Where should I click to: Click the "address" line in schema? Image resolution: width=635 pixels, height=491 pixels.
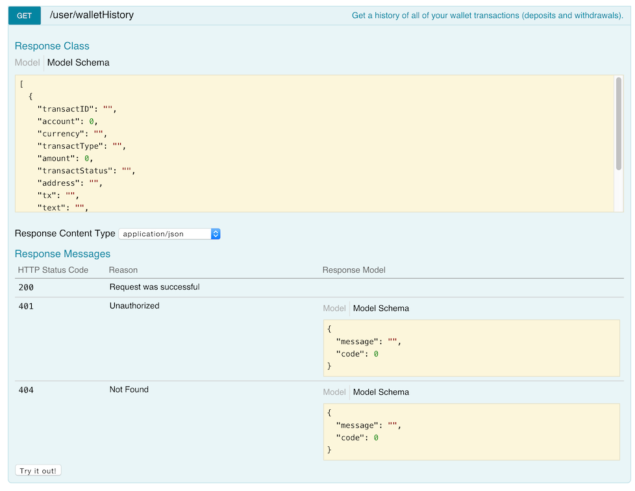click(x=69, y=183)
